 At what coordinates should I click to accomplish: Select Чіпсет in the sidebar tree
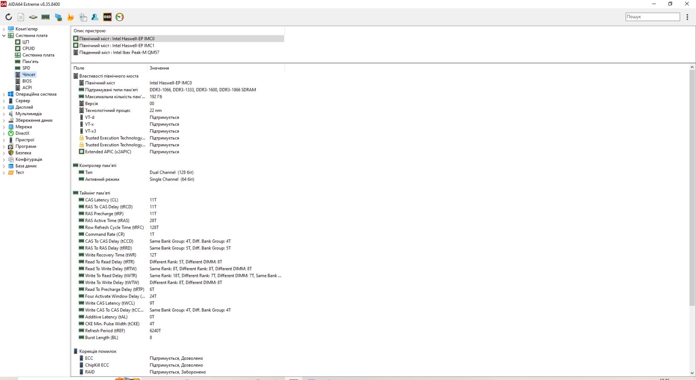pyautogui.click(x=29, y=75)
